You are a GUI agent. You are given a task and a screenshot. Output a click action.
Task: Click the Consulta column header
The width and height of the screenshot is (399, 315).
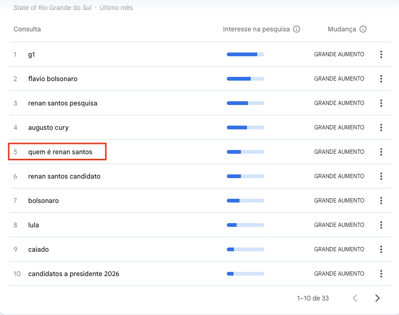(x=27, y=29)
